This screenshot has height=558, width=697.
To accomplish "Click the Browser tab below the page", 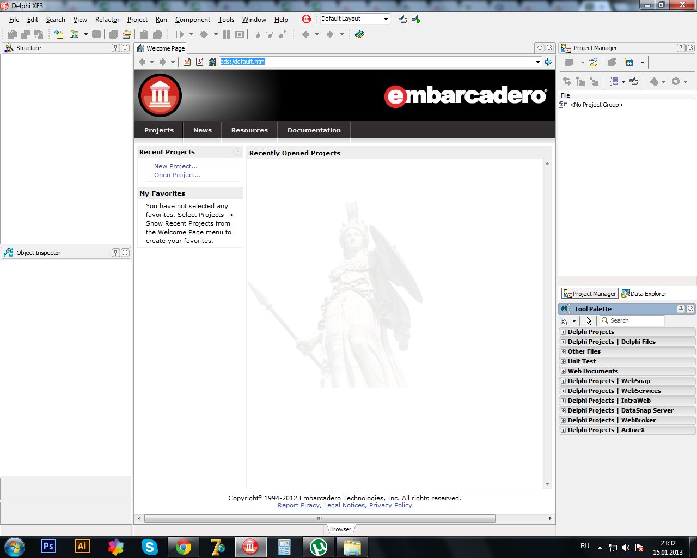I will 340,529.
